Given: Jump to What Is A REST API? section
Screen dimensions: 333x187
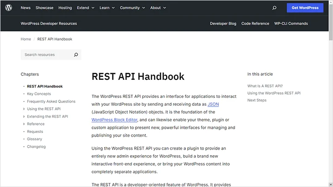Looking at the screenshot, I should tap(265, 86).
